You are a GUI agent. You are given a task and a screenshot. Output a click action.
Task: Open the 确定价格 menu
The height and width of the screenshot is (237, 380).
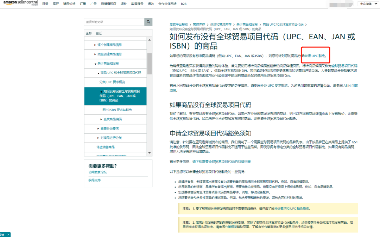coord(69,4)
